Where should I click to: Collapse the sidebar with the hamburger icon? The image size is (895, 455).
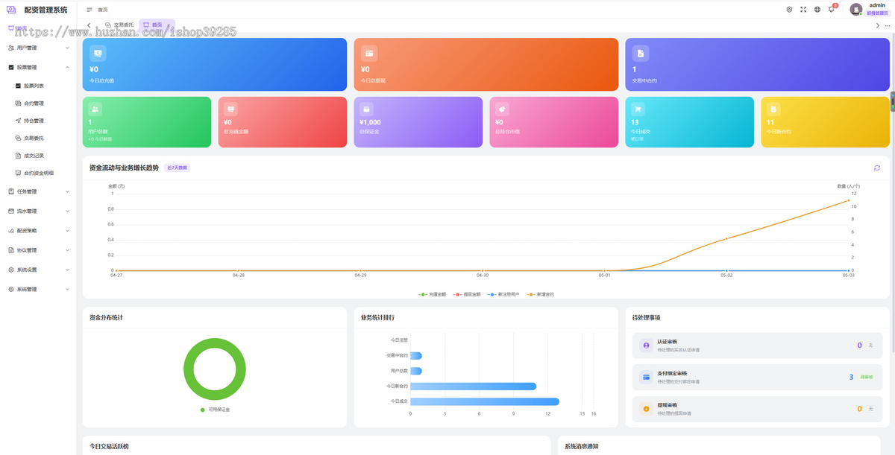tap(89, 10)
